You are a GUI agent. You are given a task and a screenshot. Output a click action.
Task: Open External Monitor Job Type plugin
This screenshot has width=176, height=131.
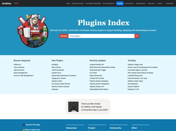click(137, 78)
